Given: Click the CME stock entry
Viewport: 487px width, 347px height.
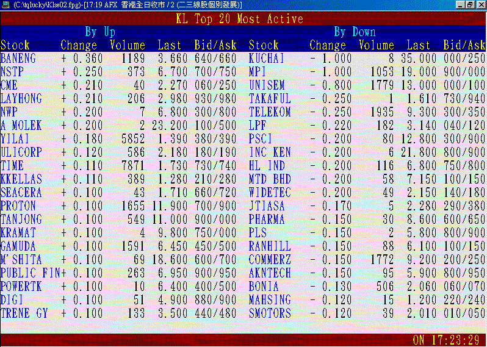Looking at the screenshot, I should [9, 85].
